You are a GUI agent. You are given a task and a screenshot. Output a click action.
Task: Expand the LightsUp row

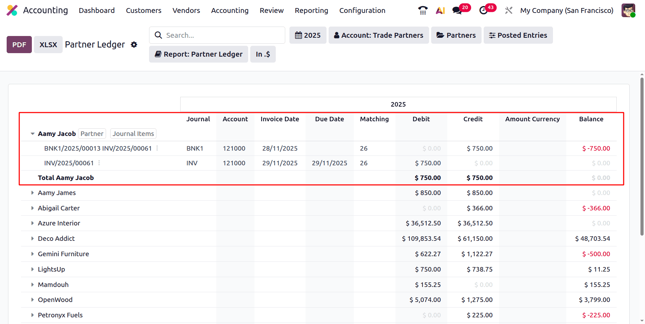point(33,269)
